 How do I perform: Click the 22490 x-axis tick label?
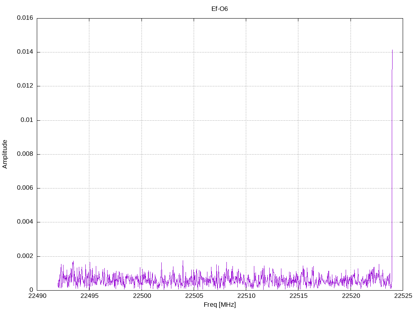tap(37, 296)
